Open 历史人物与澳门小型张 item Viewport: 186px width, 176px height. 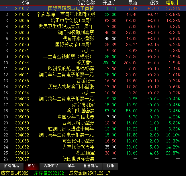pos(93,87)
